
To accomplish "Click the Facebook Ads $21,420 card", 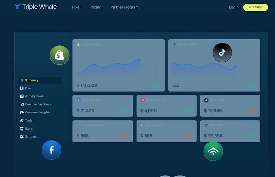I will click(103, 106).
